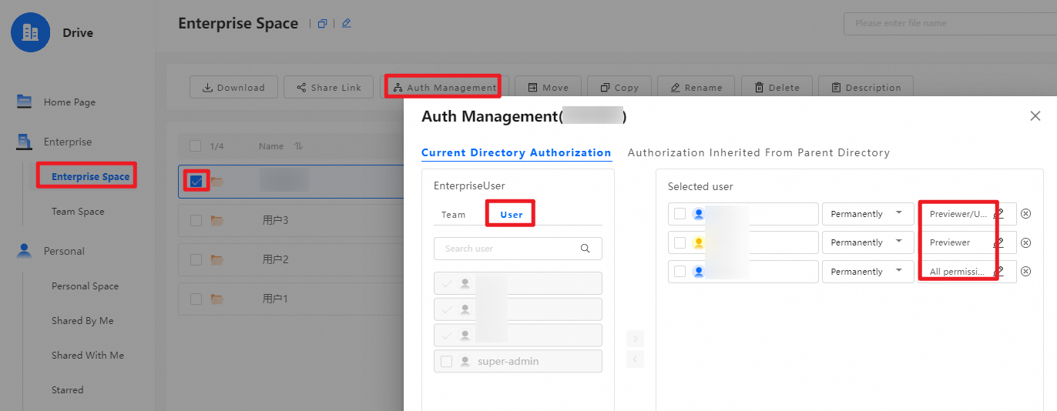1057x411 pixels.
Task: Select the User tab under EnterpriseUser
Action: tap(512, 215)
